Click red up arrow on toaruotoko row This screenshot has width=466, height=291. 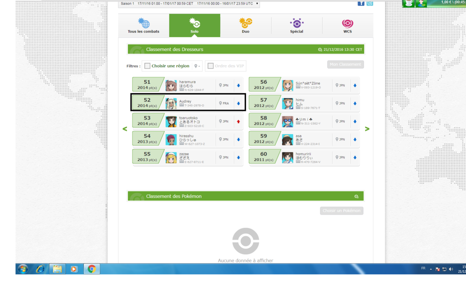(238, 121)
